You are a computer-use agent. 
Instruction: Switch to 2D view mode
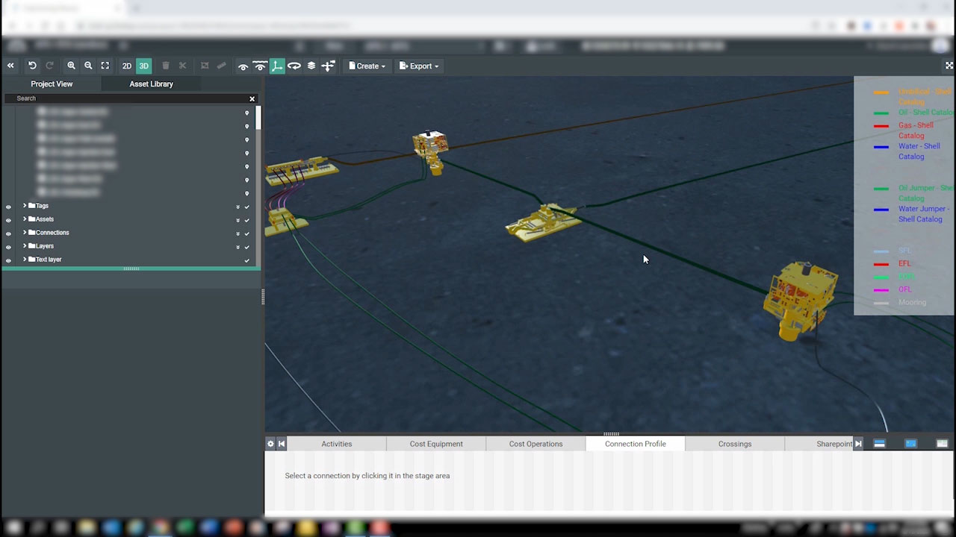[x=127, y=66]
